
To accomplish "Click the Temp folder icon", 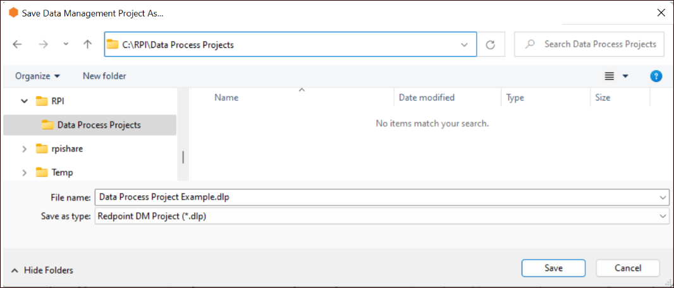I will 42,172.
